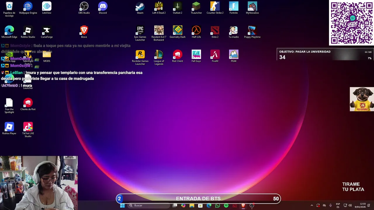The height and width of the screenshot is (210, 374).
Task: Select the League of Legends shortcut
Action: coord(159,58)
